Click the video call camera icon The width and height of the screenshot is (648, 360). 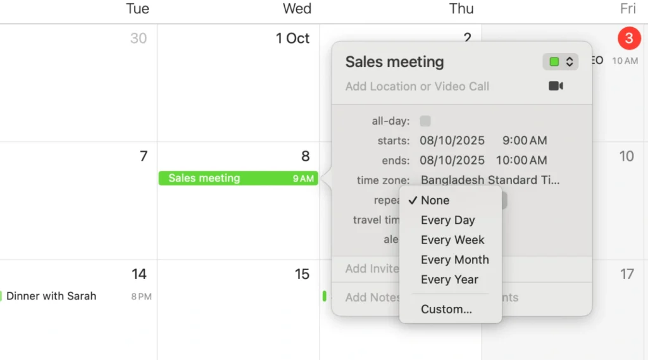[556, 86]
